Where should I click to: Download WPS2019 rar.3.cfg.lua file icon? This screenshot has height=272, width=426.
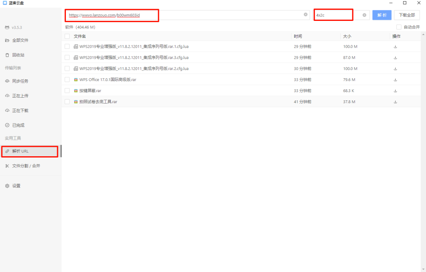395,57
